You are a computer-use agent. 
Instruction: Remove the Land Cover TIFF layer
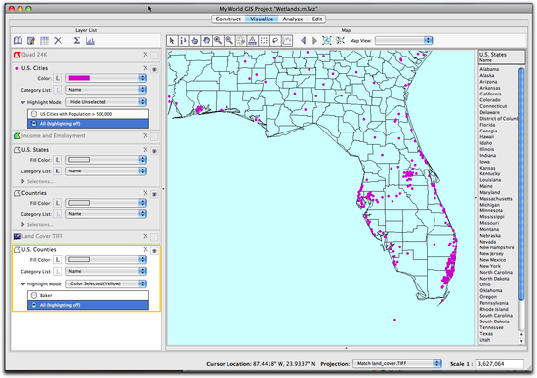(145, 236)
